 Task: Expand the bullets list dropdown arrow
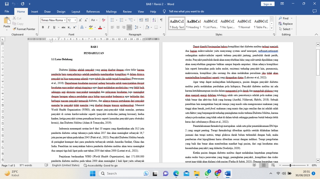pyautogui.click(x=117, y=20)
